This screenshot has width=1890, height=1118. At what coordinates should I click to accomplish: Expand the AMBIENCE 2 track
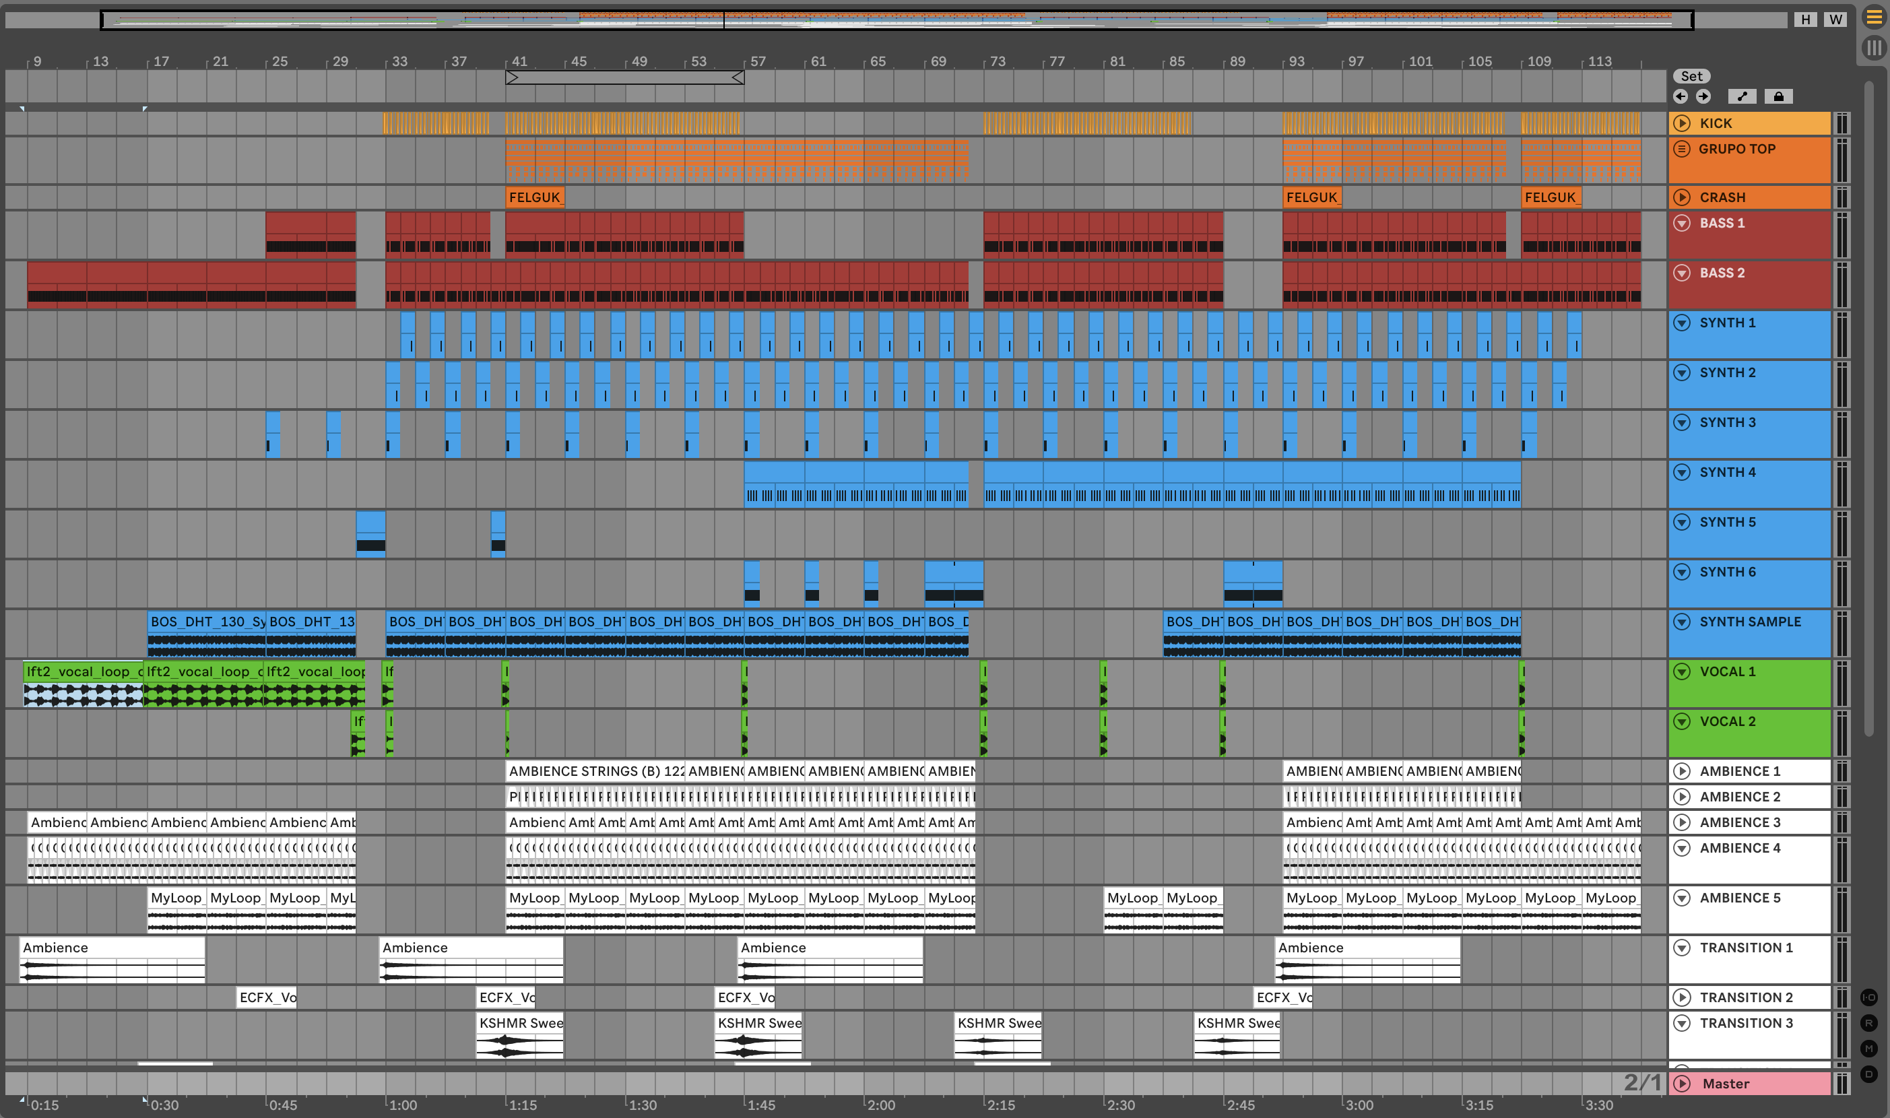[x=1681, y=796]
